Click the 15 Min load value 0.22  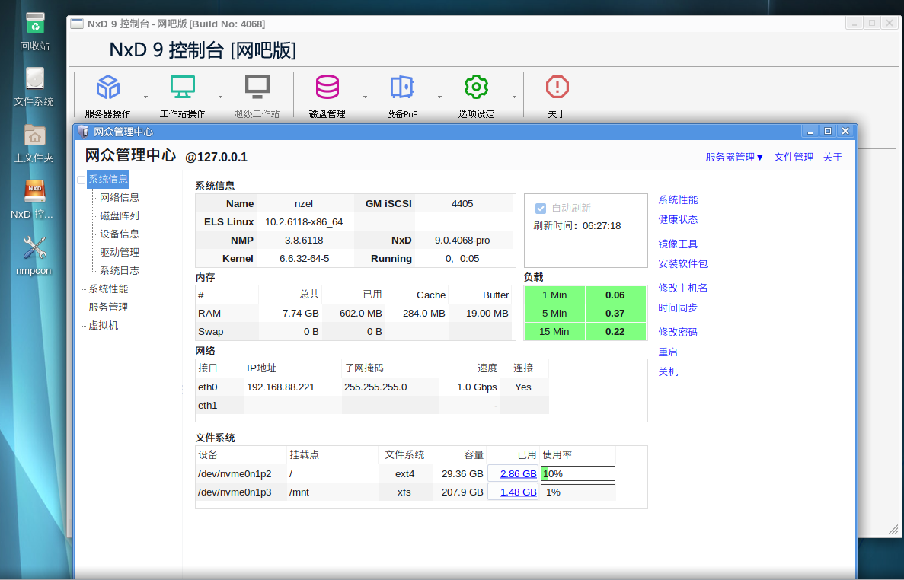615,332
